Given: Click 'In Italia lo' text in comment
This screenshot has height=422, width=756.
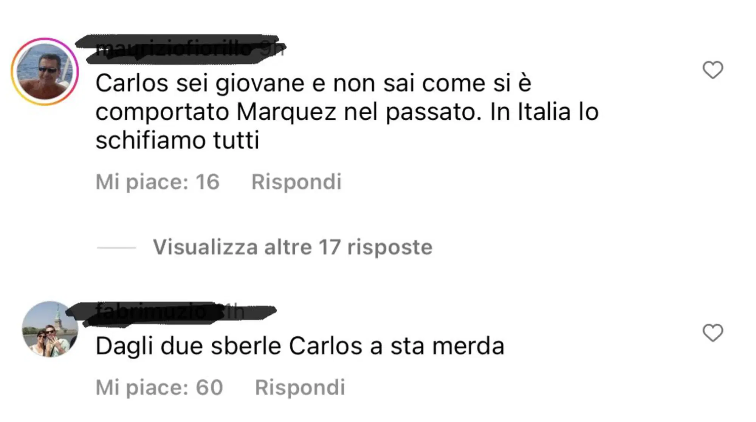Looking at the screenshot, I should (544, 112).
